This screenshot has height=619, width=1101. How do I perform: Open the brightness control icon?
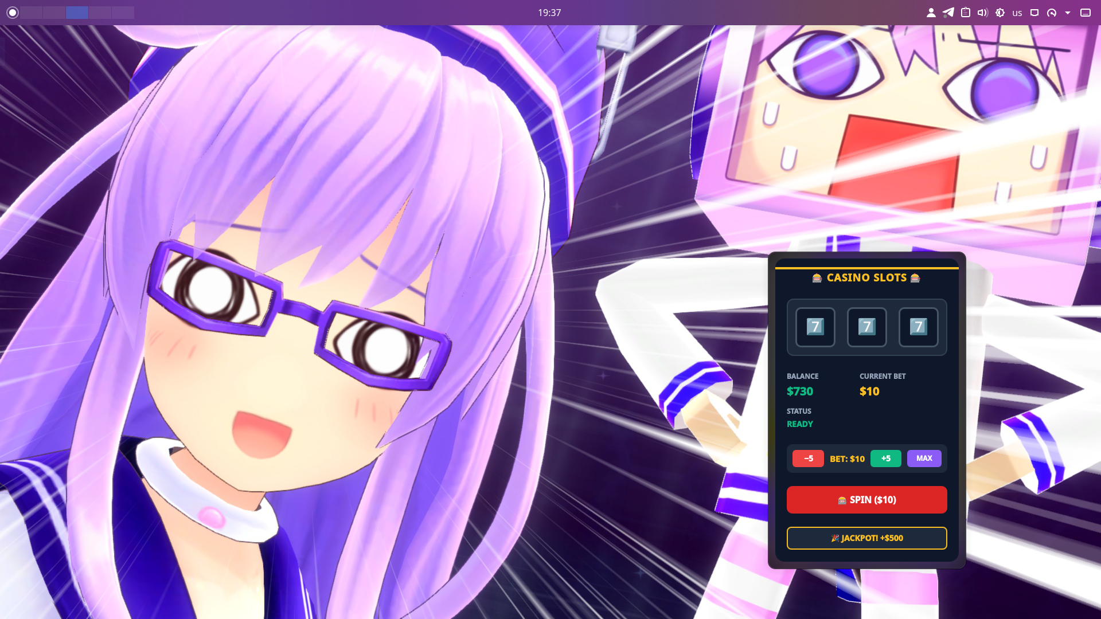[1000, 13]
